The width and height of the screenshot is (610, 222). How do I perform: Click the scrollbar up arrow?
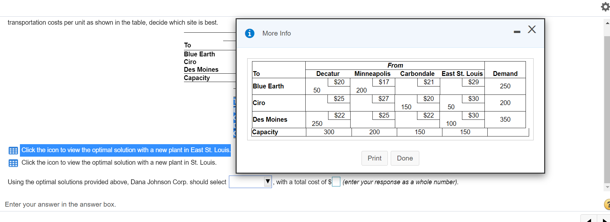(x=607, y=23)
